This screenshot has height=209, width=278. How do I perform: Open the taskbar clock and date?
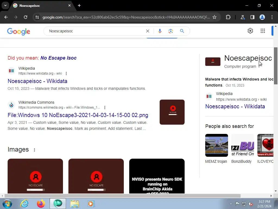click(x=264, y=204)
